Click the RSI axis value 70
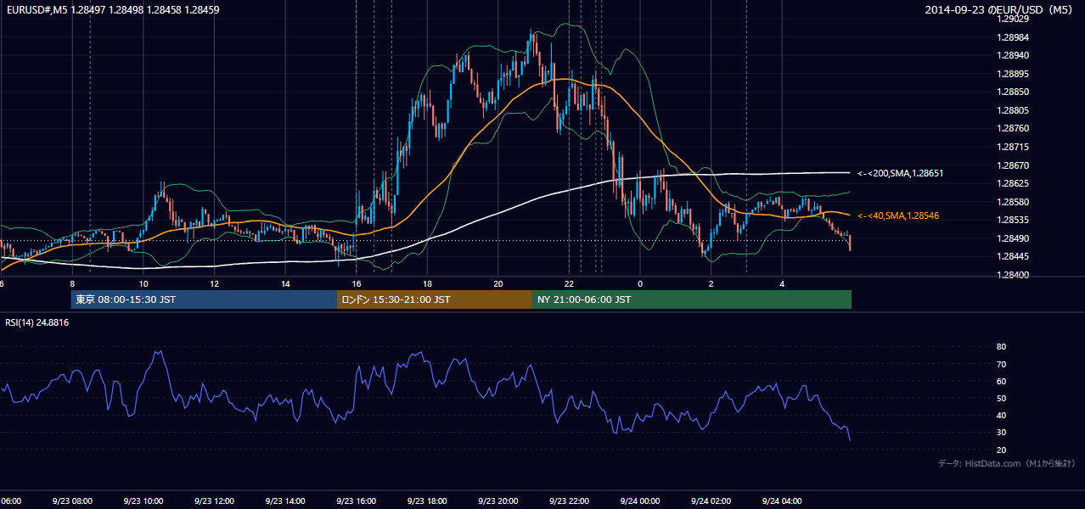This screenshot has height=509, width=1085. pyautogui.click(x=1001, y=364)
